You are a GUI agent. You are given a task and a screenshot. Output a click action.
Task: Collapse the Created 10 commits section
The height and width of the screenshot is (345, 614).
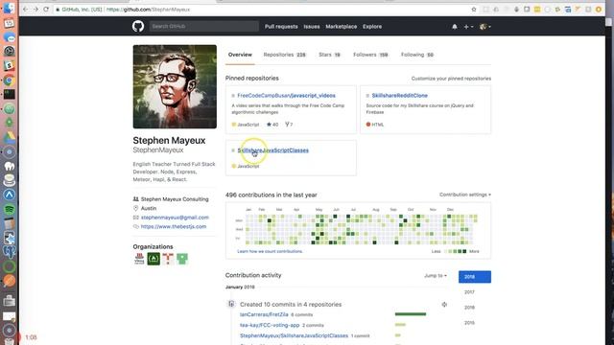pyautogui.click(x=444, y=305)
